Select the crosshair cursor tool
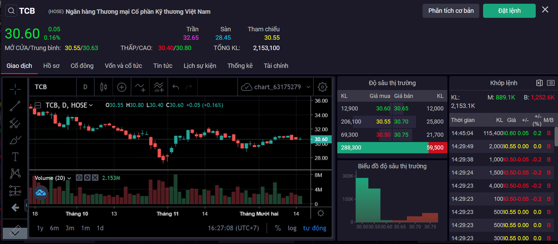This screenshot has width=558, height=244. (x=15, y=88)
